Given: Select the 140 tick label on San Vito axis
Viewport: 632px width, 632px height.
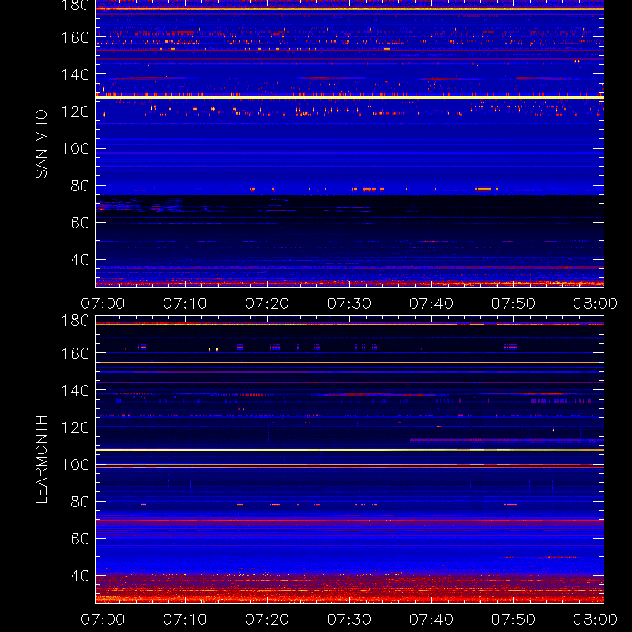Looking at the screenshot, I should [x=75, y=74].
